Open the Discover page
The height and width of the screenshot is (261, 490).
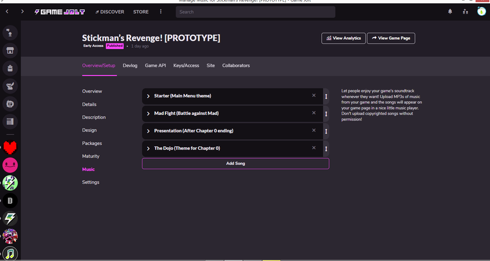[109, 12]
